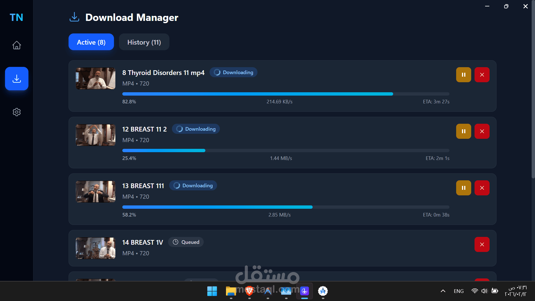The width and height of the screenshot is (535, 301).
Task: Open the Windows Start menu
Action: coord(212,291)
